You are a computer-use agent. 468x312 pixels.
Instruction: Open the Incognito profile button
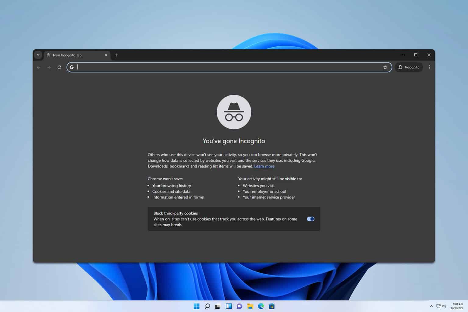409,67
